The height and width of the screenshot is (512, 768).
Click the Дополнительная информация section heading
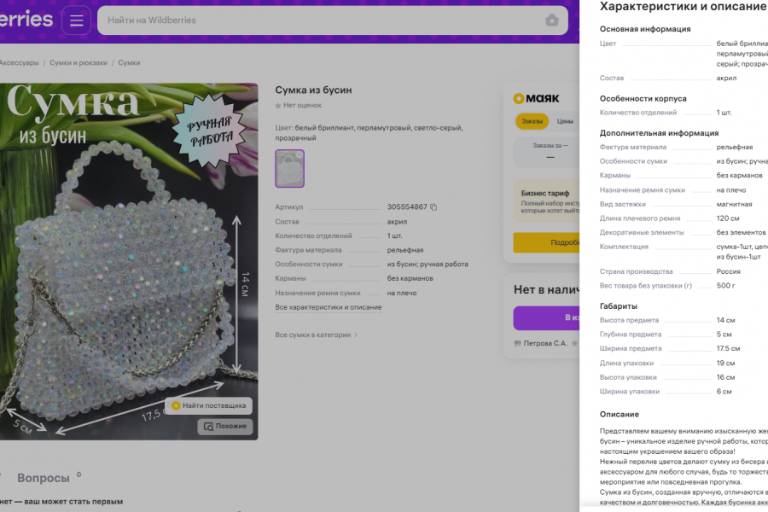coord(660,133)
